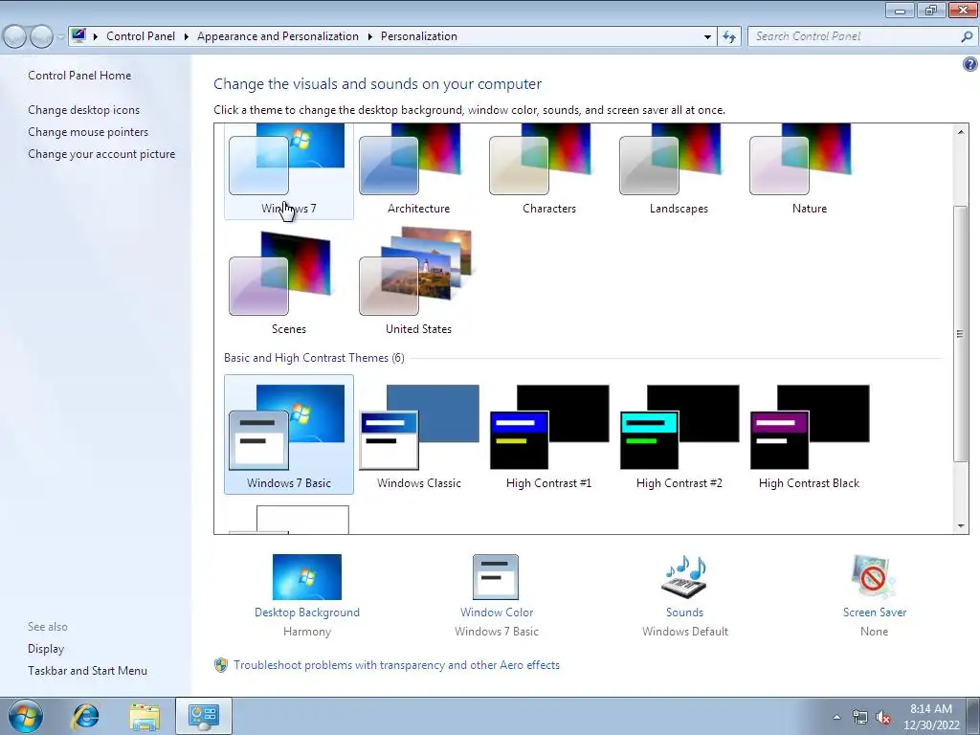Open Control Panel Home link
This screenshot has height=735, width=980.
[79, 75]
